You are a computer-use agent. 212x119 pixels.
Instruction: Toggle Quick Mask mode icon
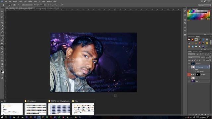click(2, 75)
